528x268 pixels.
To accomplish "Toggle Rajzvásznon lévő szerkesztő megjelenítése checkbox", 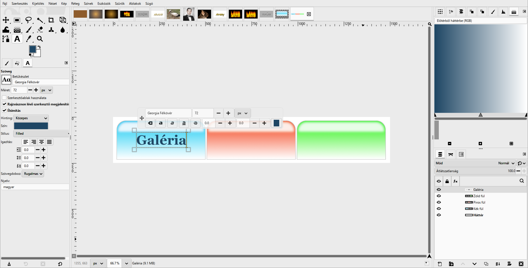I will (x=4, y=104).
